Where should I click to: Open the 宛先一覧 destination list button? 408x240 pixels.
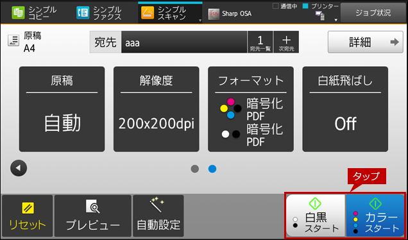tap(260, 42)
